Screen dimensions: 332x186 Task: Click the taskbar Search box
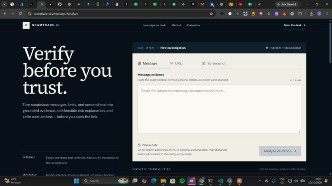click(106, 181)
